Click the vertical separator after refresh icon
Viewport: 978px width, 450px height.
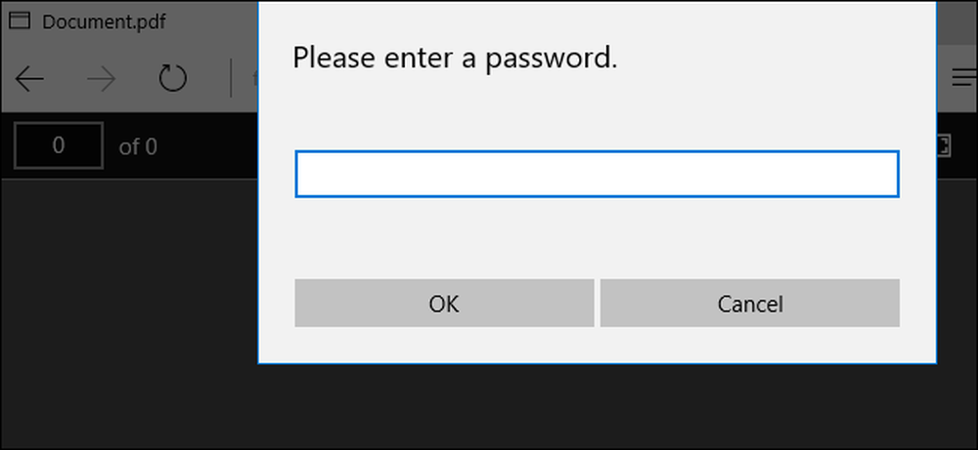tap(231, 78)
